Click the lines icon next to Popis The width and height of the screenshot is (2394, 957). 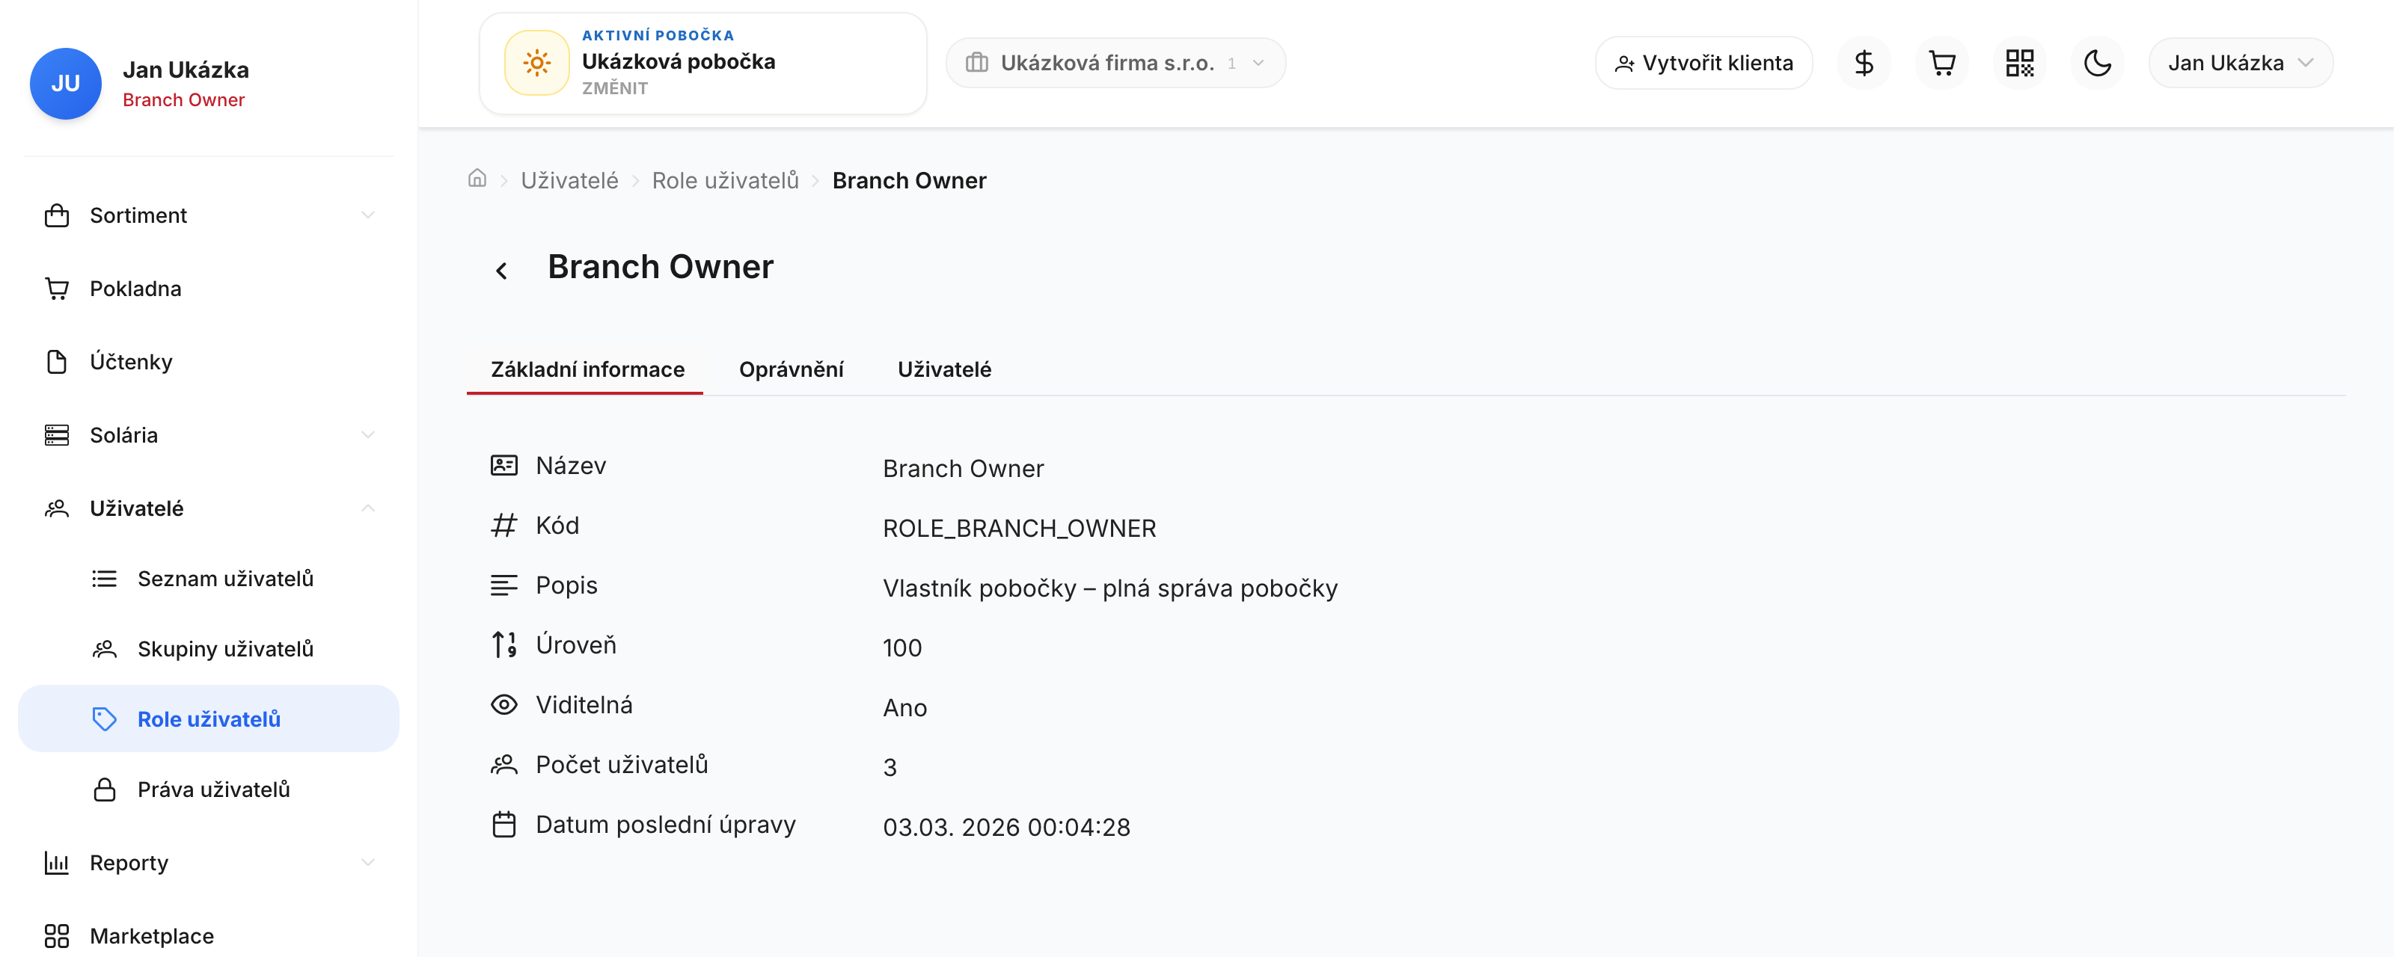[503, 585]
